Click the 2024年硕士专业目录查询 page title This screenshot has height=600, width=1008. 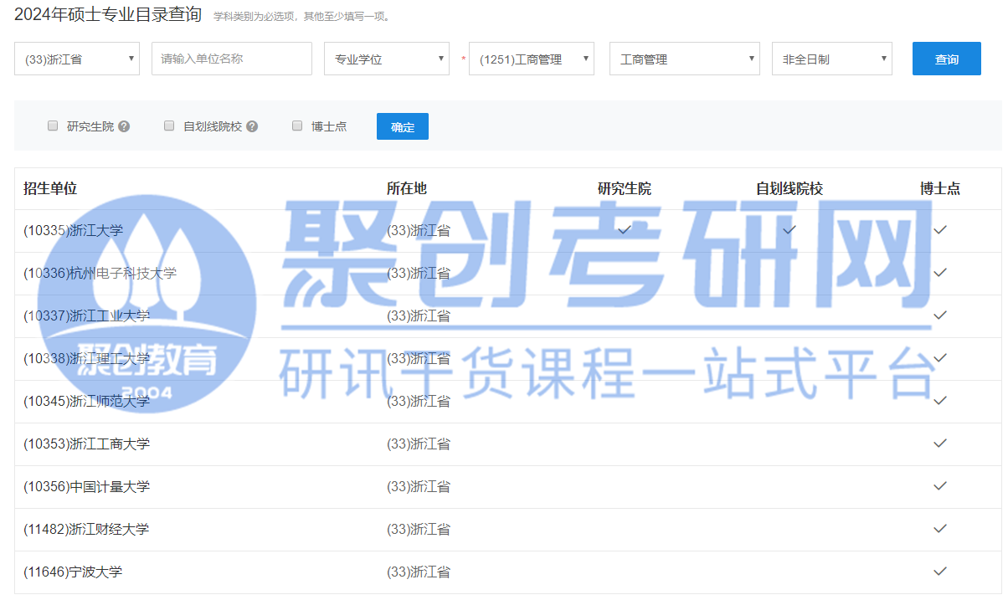pos(108,14)
